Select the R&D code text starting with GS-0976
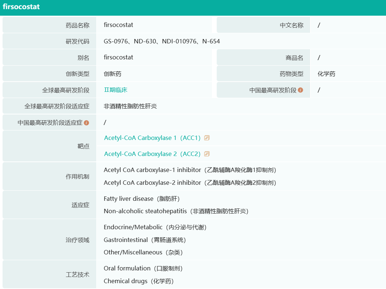This screenshot has width=386, height=289. pos(162,42)
